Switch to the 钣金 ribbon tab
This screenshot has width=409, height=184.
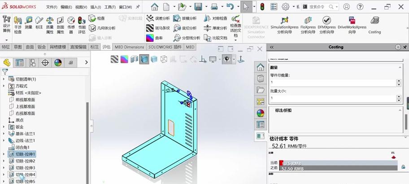pyautogui.click(x=42, y=47)
